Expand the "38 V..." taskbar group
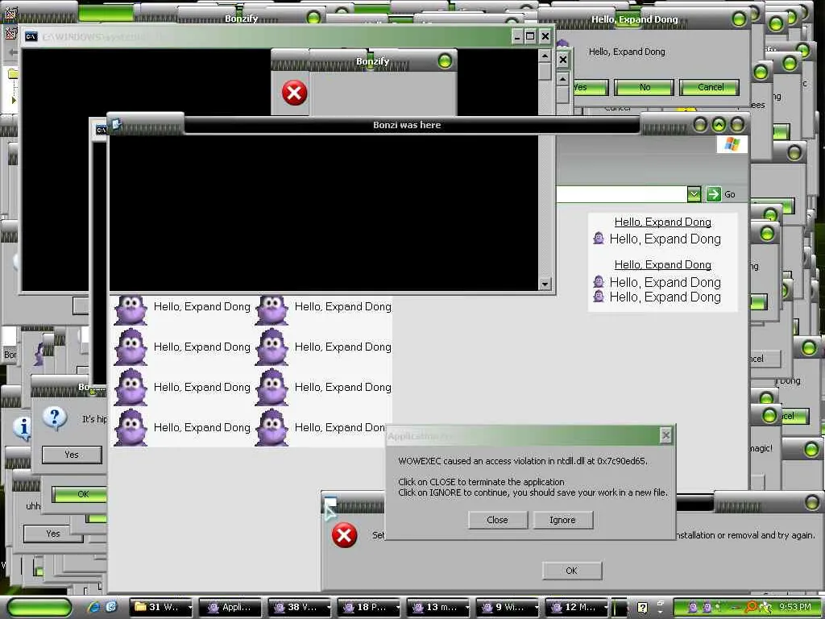Screen dimensions: 825x619 pos(300,608)
